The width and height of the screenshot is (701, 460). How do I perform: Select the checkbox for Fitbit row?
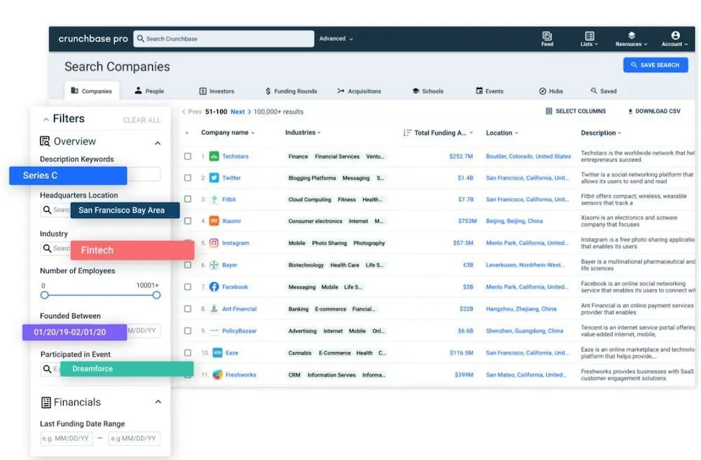point(186,199)
